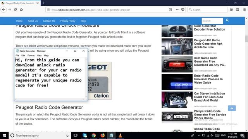This screenshot has height=139, width=248.
Task: Open page actions three-dots menu
Action: click(177, 10)
